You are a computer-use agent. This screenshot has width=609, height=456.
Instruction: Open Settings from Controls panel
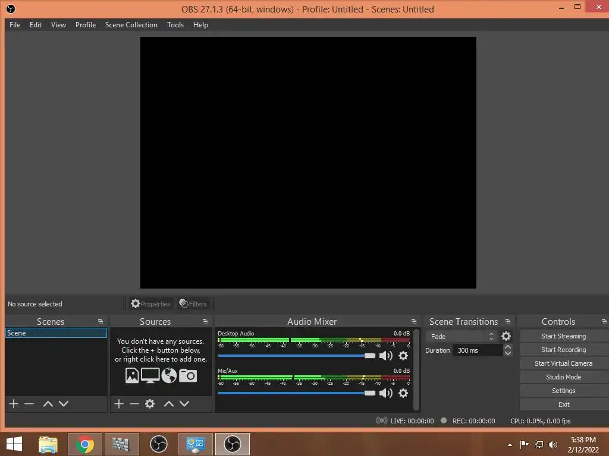click(564, 391)
